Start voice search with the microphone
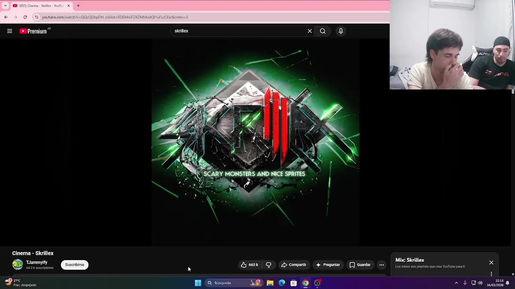The image size is (515, 289). click(341, 31)
